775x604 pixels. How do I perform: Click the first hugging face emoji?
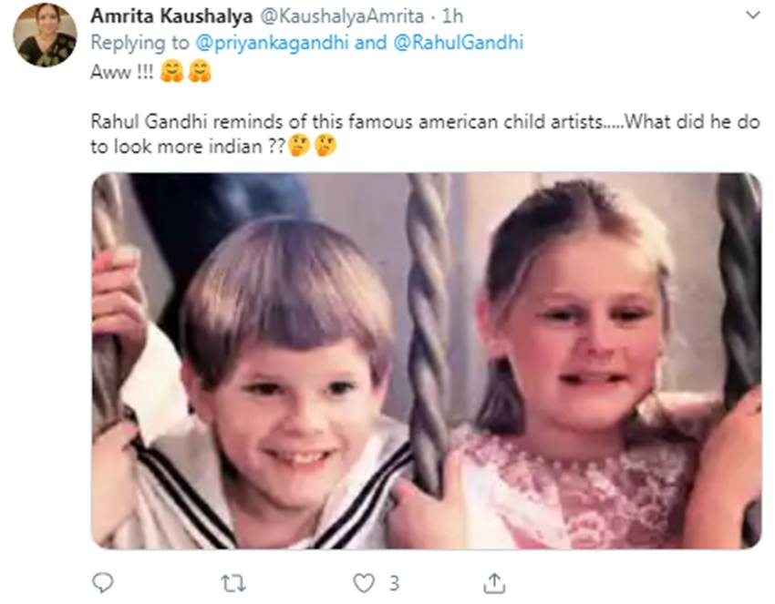170,72
